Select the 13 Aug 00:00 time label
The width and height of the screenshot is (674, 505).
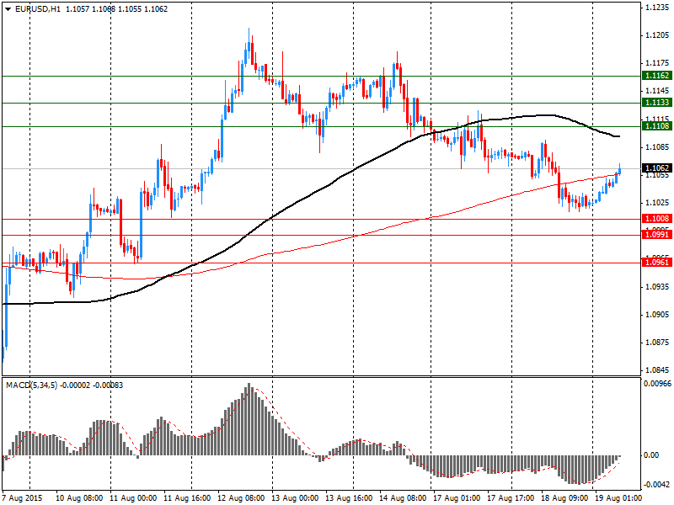tap(295, 498)
